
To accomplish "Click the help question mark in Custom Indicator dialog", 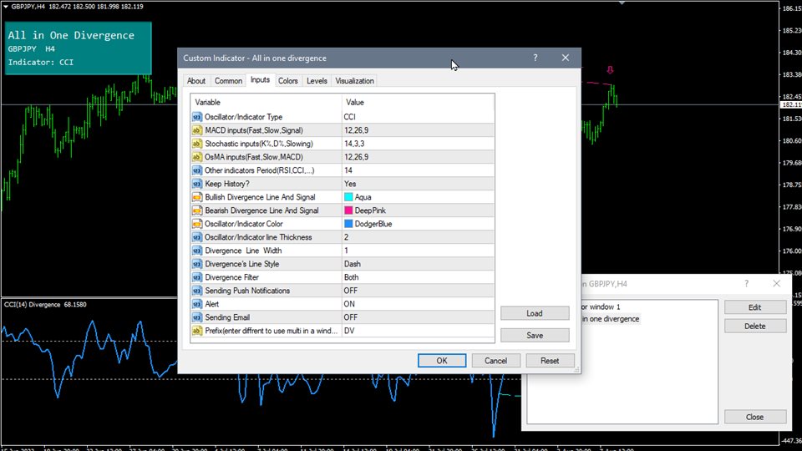I will point(535,58).
